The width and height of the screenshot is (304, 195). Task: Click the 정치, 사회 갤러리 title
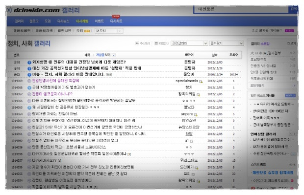coord(29,43)
